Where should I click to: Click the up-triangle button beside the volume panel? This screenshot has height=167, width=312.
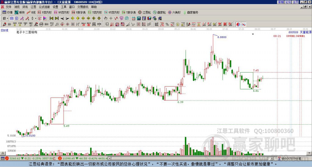point(3,153)
